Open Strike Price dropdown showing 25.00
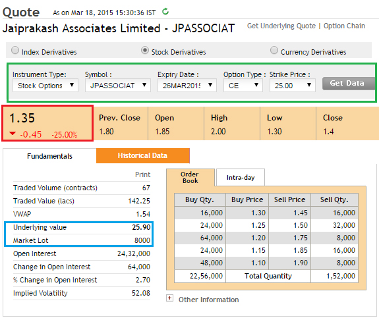Screen dimensions: 379x318 tap(293, 85)
